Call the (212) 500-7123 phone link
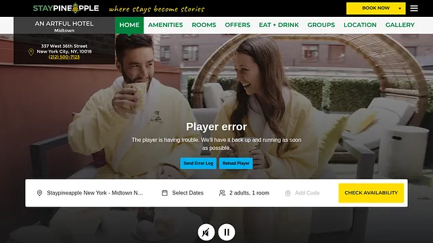433x243 pixels. [x=64, y=57]
